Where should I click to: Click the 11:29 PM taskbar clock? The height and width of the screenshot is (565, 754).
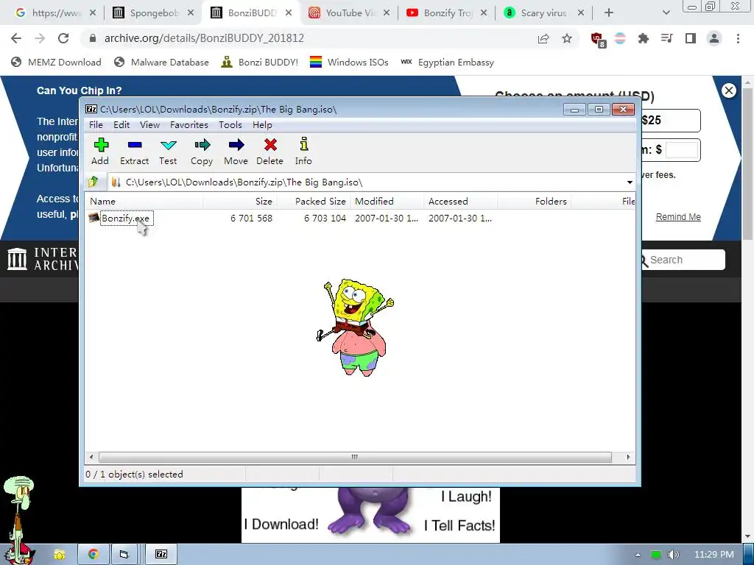[714, 555]
